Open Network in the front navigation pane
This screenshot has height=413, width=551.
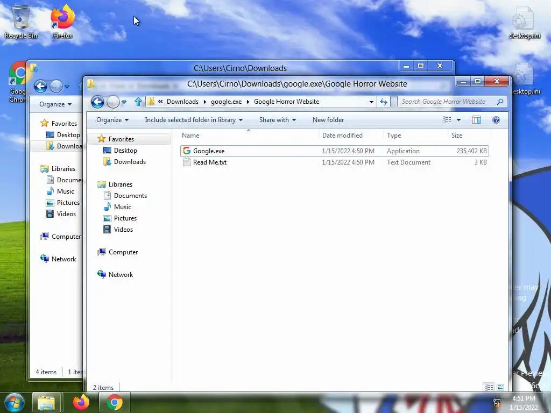click(121, 275)
